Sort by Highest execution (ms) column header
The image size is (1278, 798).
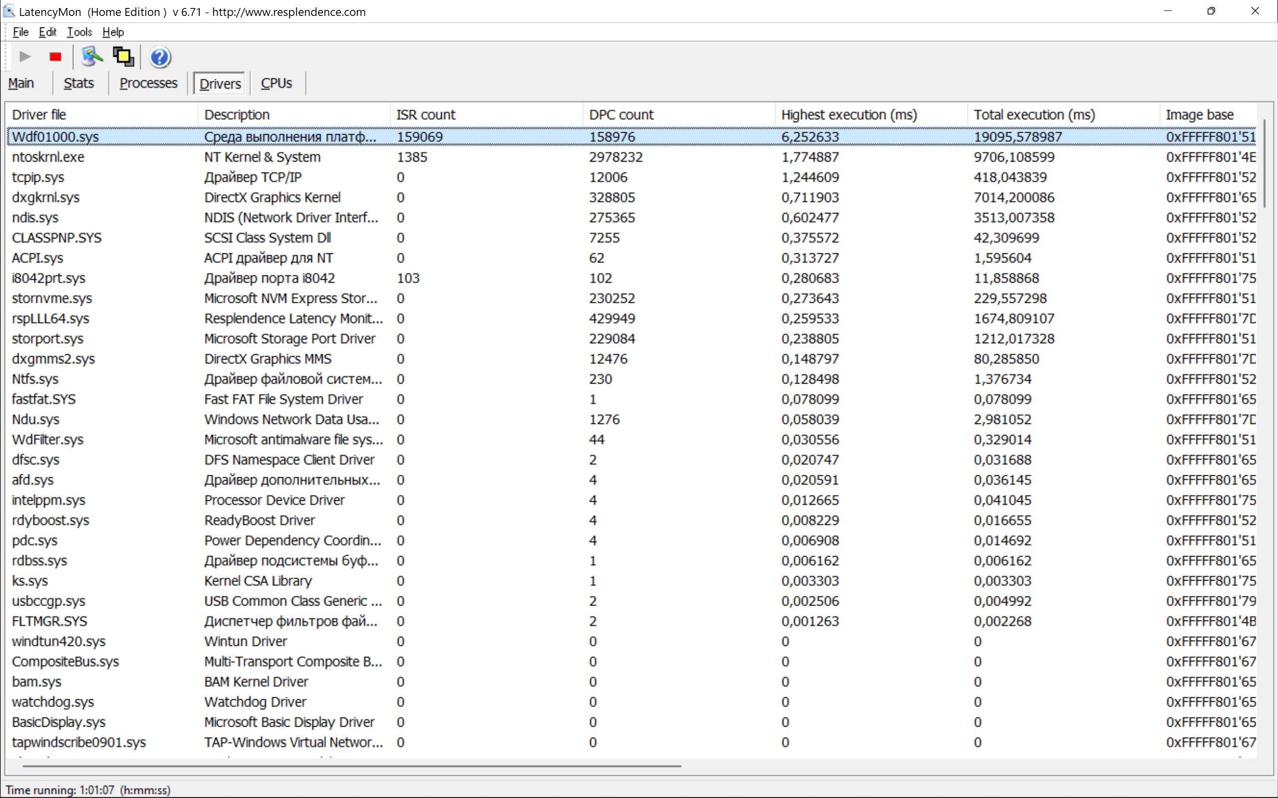(871, 115)
